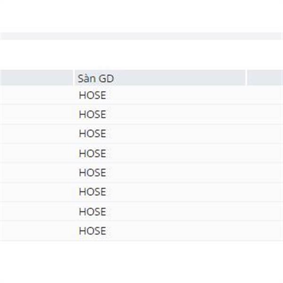283x283 pixels.
Task: Click the empty cell left of fifth-row HOSE
Action: 37,173
